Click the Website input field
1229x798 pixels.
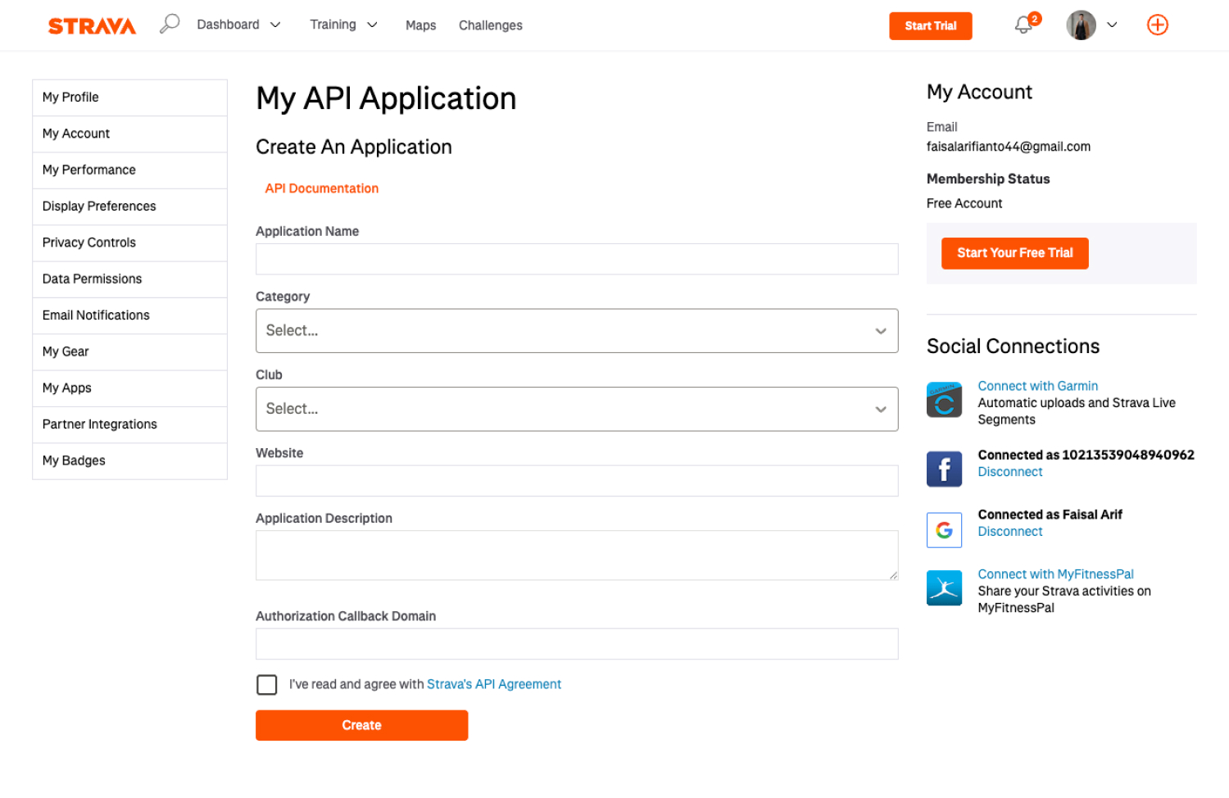(x=577, y=481)
